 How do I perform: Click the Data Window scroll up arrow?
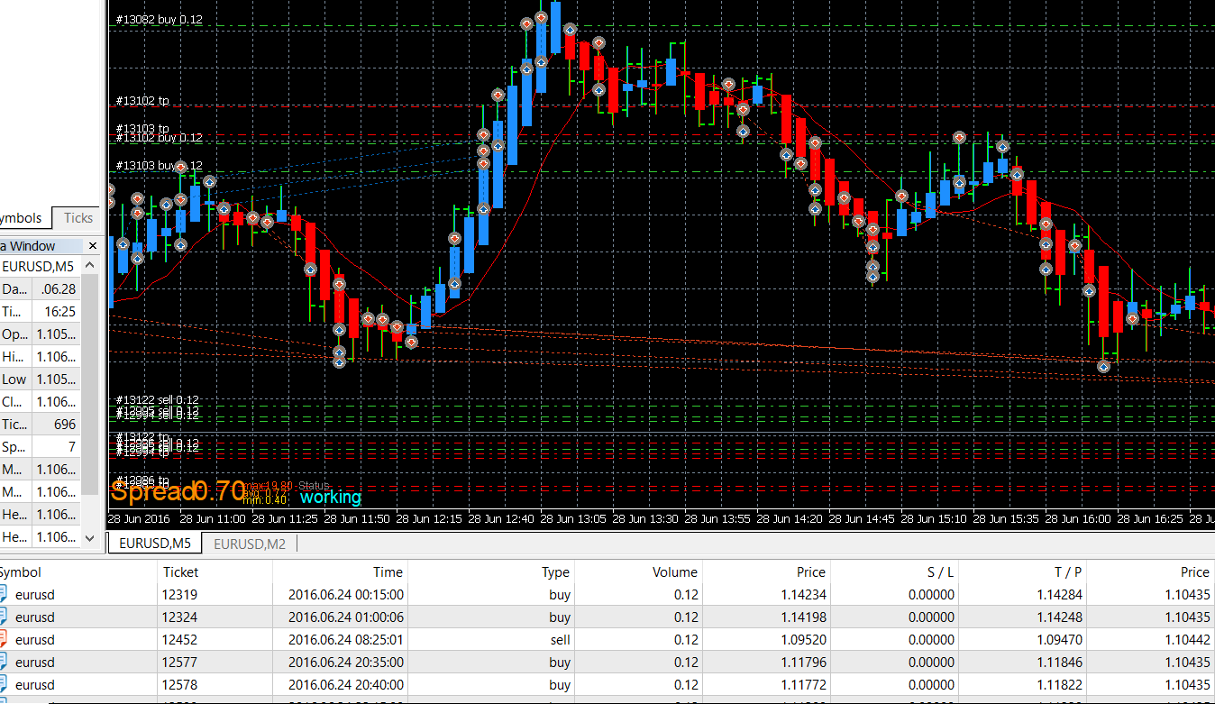89,266
